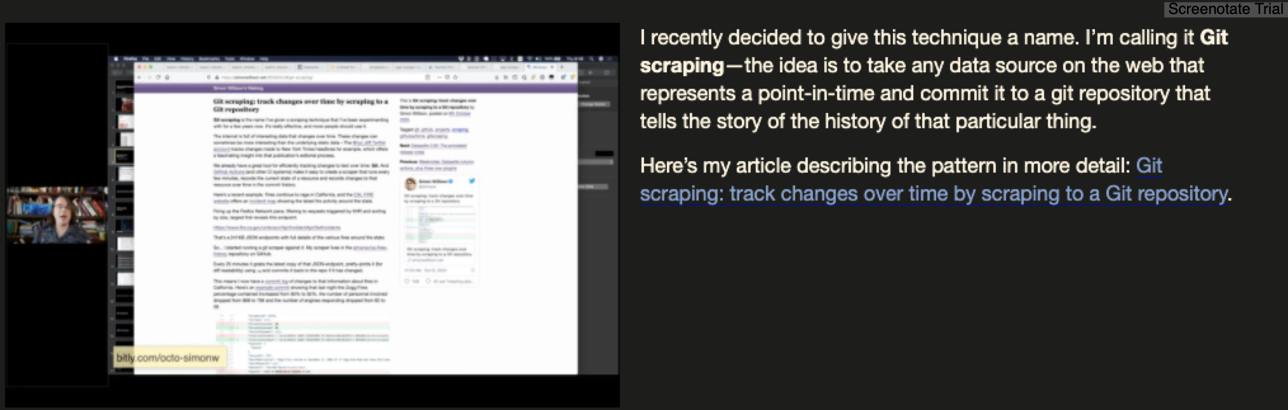Select the highlighted slide thumbnail in sidebar
1288x410 pixels.
coord(124,156)
